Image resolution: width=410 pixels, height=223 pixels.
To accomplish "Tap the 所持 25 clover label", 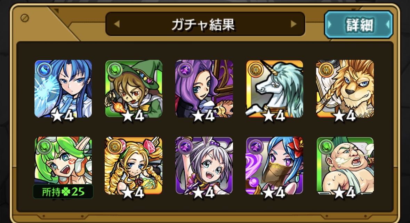I will (x=63, y=192).
